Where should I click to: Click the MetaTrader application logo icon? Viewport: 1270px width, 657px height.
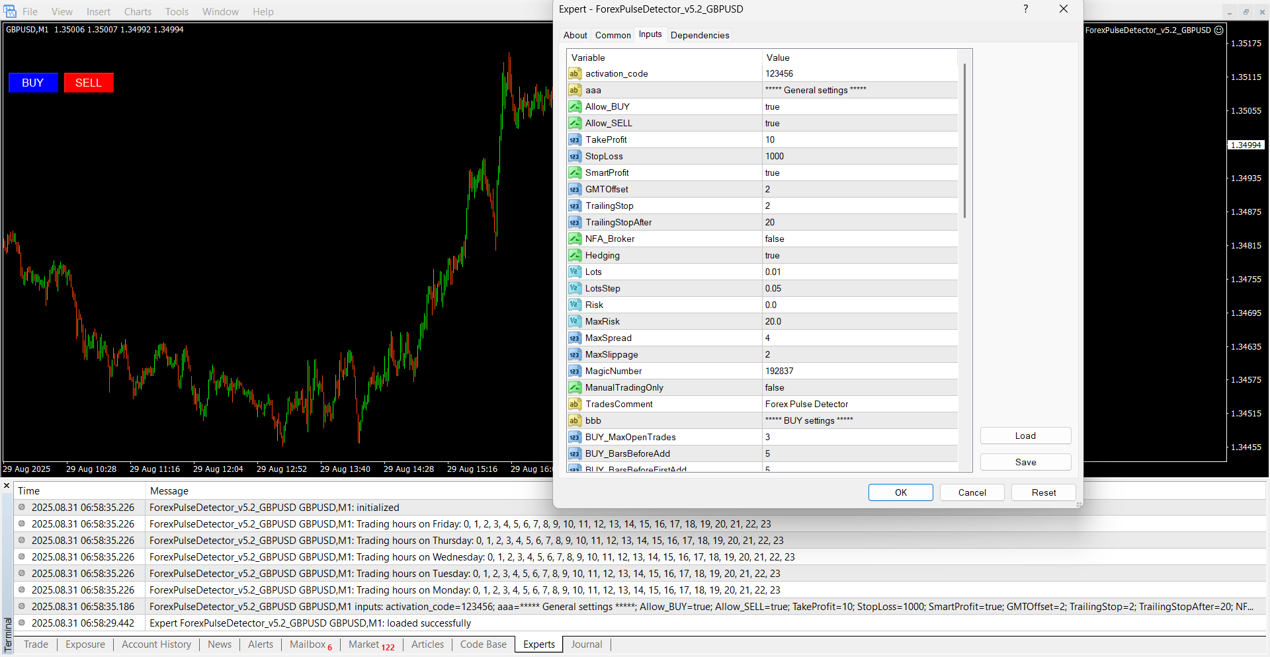(x=9, y=11)
